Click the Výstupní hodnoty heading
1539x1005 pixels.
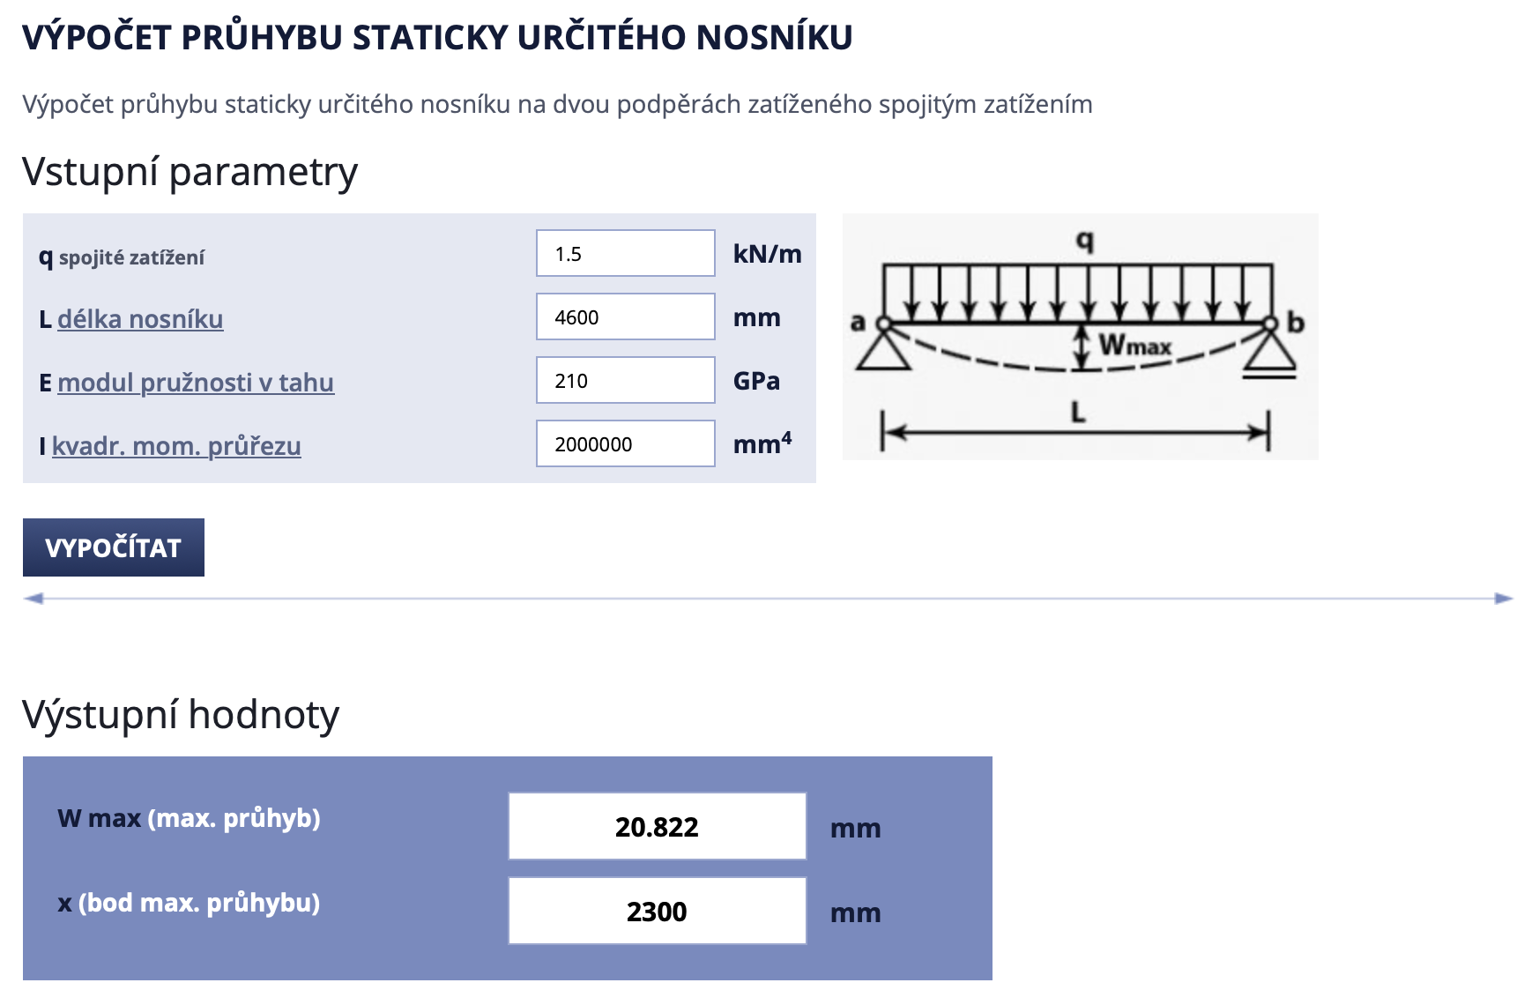[181, 714]
